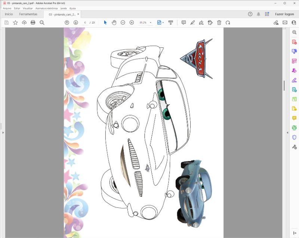Go to next page with down arrow
This screenshot has height=238, width=299.
[x=76, y=22]
